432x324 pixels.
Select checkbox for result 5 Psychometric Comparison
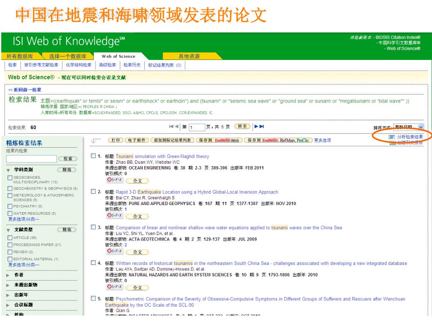(93, 298)
